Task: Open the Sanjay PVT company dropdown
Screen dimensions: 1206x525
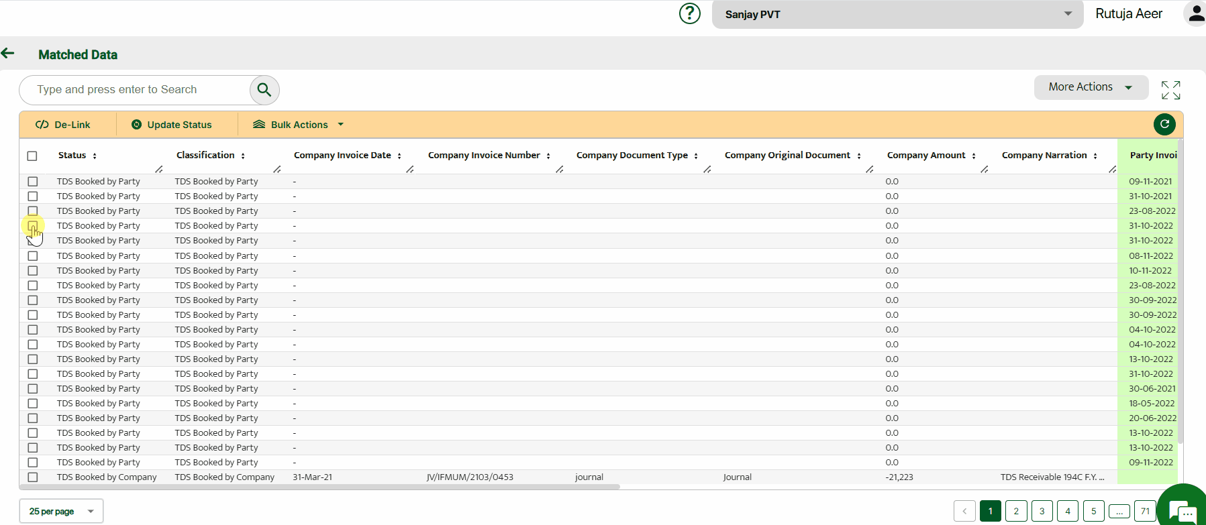Action: (x=897, y=14)
